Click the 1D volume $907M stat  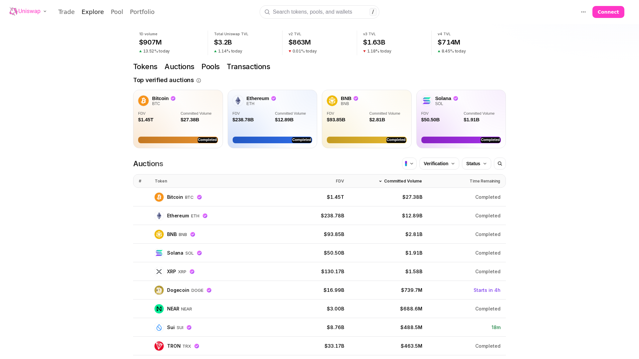[154, 43]
